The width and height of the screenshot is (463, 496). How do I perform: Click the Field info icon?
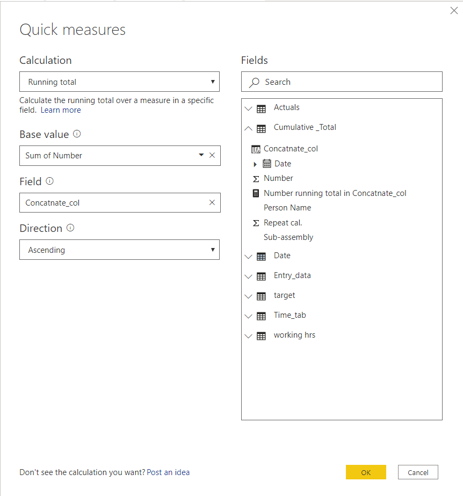click(50, 181)
